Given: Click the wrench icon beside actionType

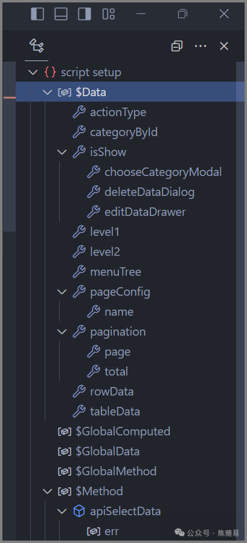Looking at the screenshot, I should coord(79,112).
